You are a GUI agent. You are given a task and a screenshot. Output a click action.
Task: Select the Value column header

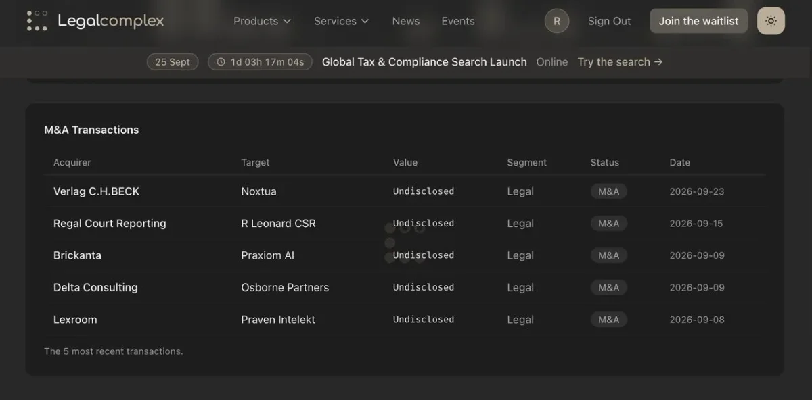click(405, 162)
